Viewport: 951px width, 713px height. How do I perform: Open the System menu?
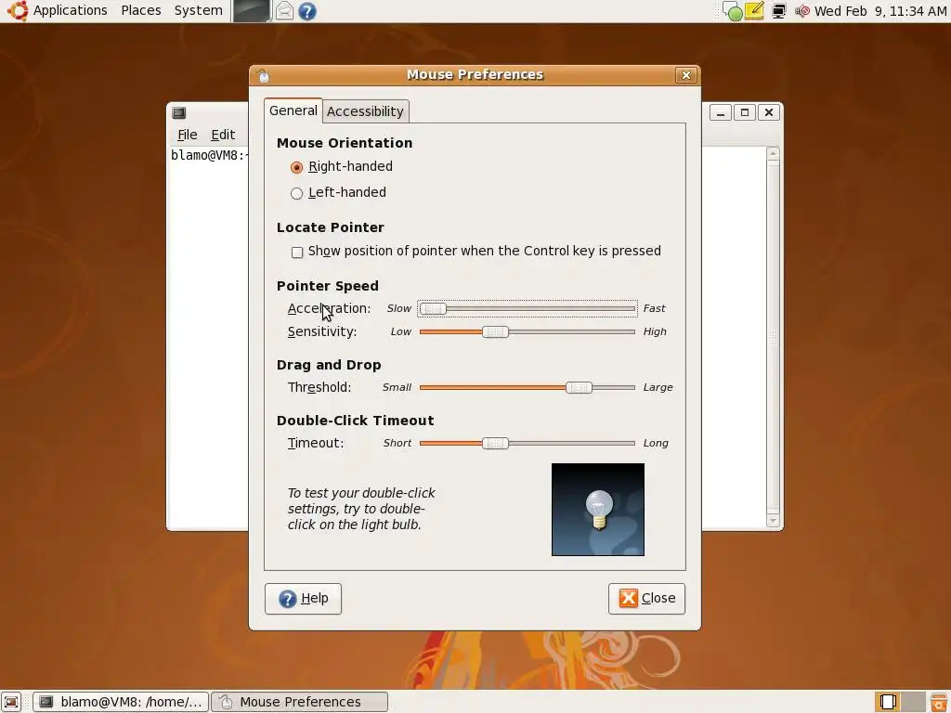[x=198, y=10]
